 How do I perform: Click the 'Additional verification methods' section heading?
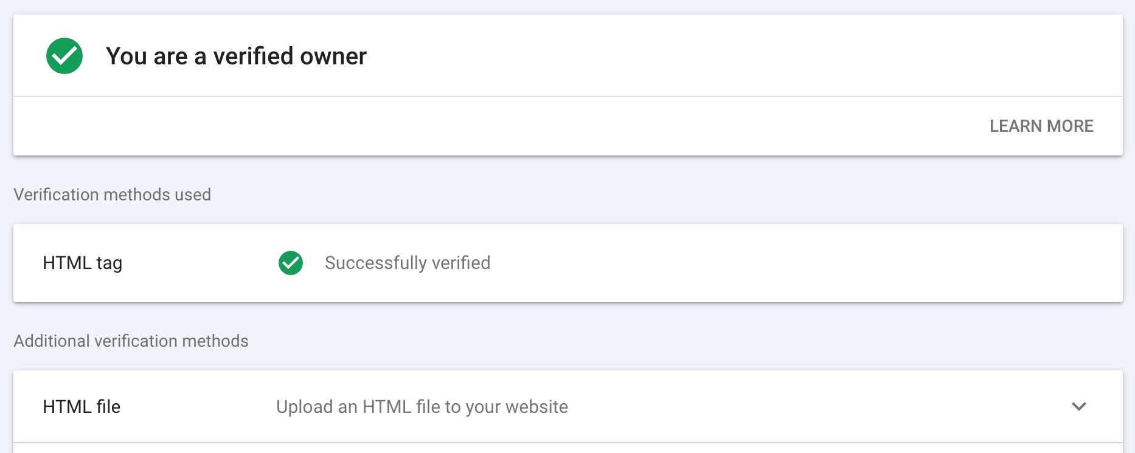(131, 341)
